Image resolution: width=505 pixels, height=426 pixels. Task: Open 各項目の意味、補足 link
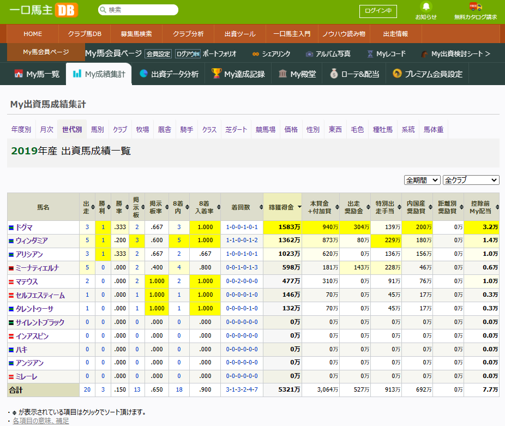click(41, 421)
